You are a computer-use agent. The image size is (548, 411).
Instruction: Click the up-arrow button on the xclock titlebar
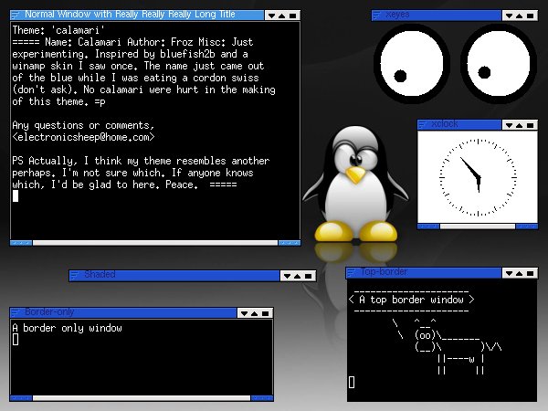tap(520, 125)
